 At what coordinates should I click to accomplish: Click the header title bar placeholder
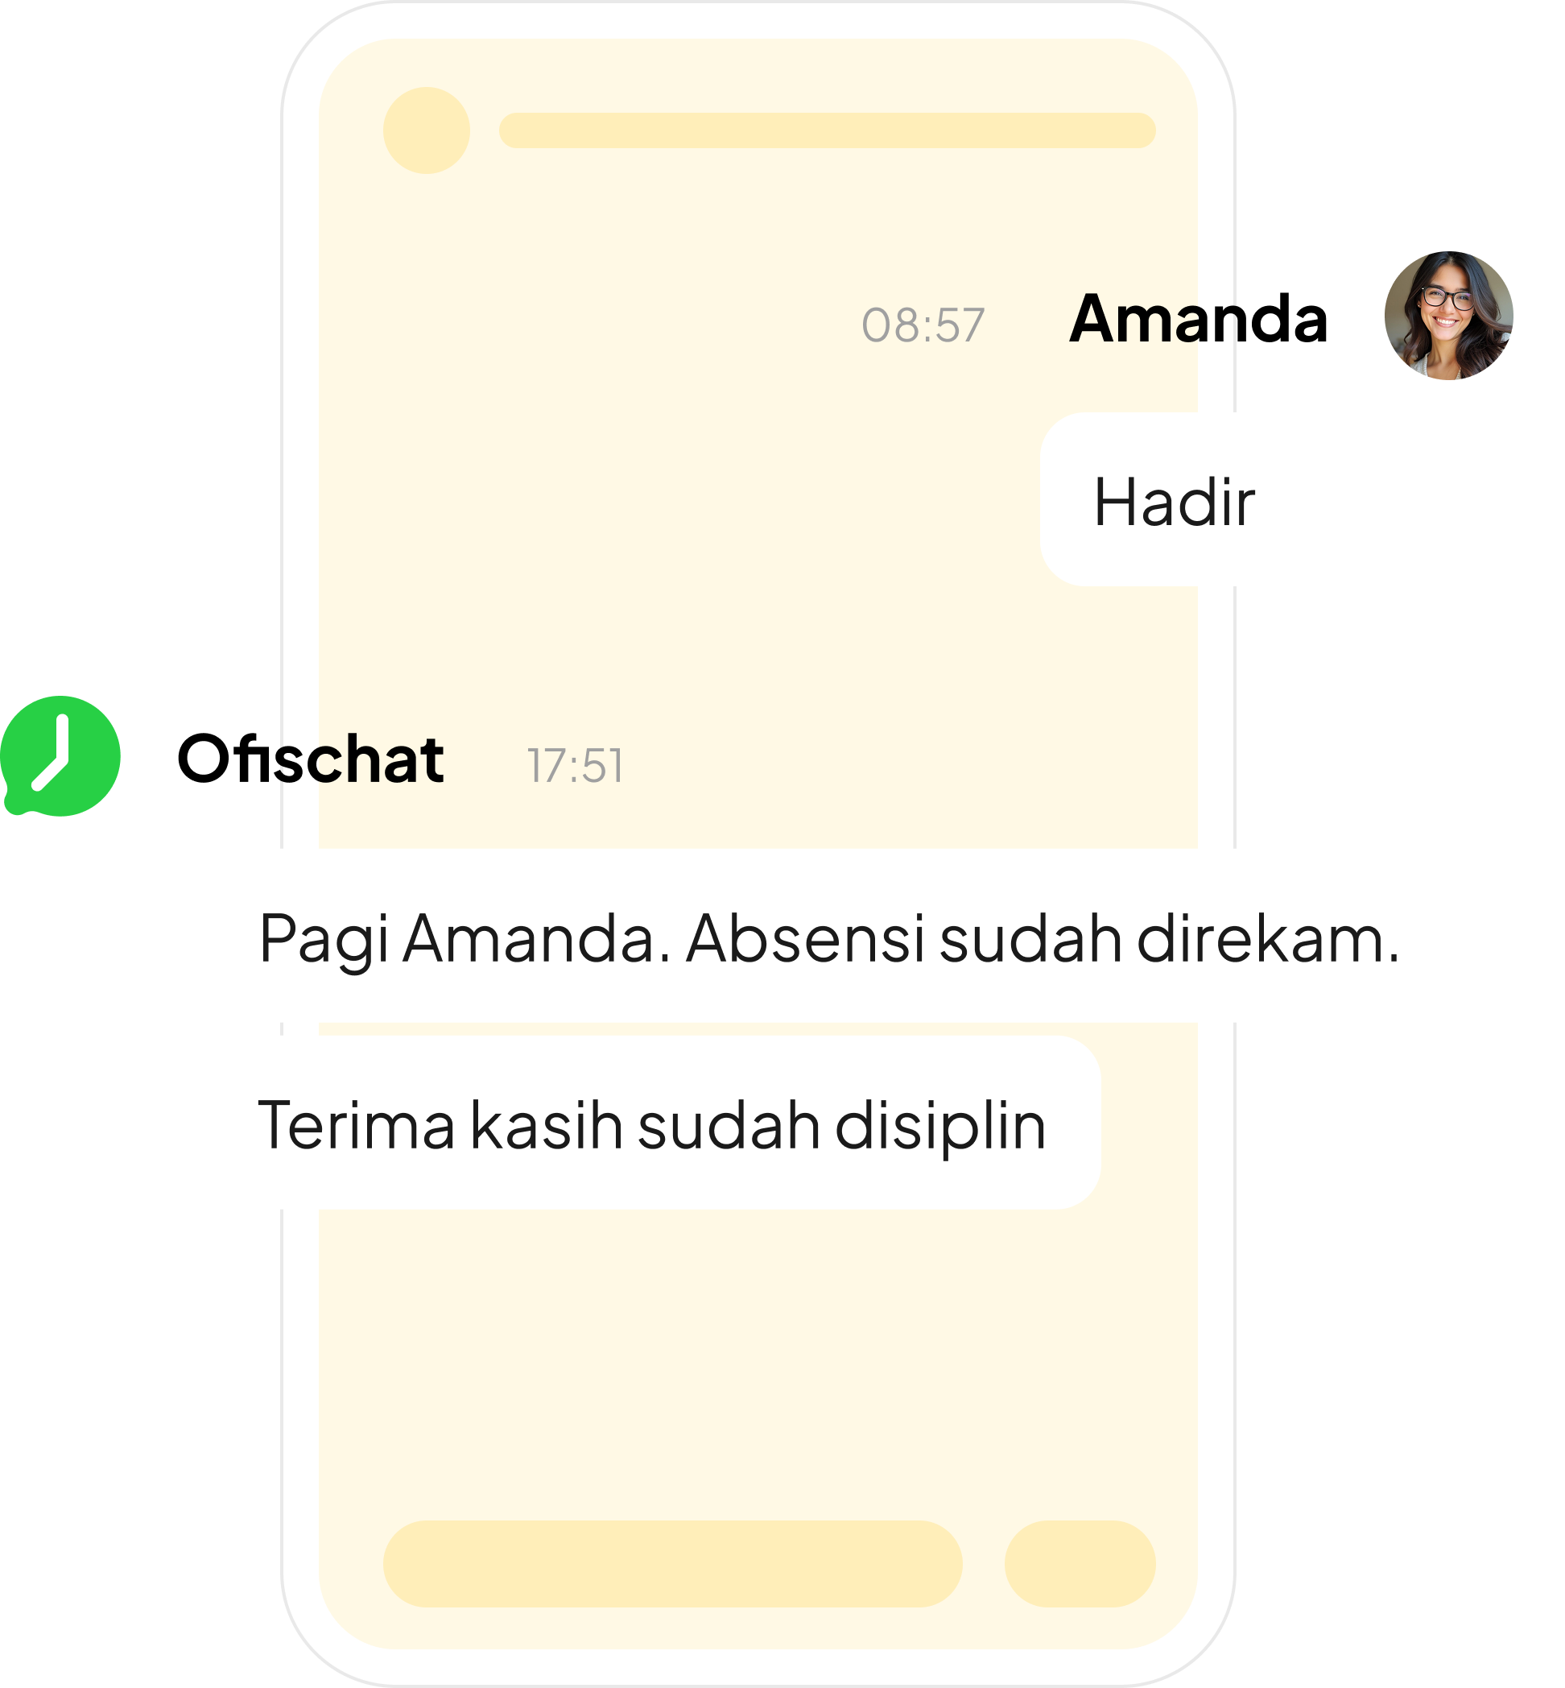click(x=828, y=130)
